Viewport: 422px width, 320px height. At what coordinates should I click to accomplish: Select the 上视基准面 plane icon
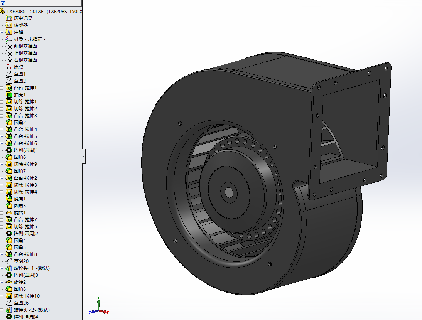[x=9, y=53]
